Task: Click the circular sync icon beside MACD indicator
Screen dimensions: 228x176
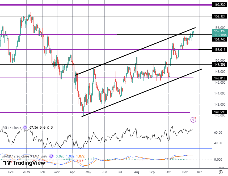Action: pos(51,156)
